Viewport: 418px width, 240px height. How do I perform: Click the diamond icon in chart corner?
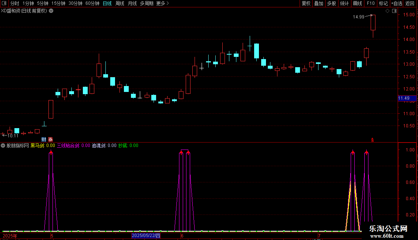[387, 11]
